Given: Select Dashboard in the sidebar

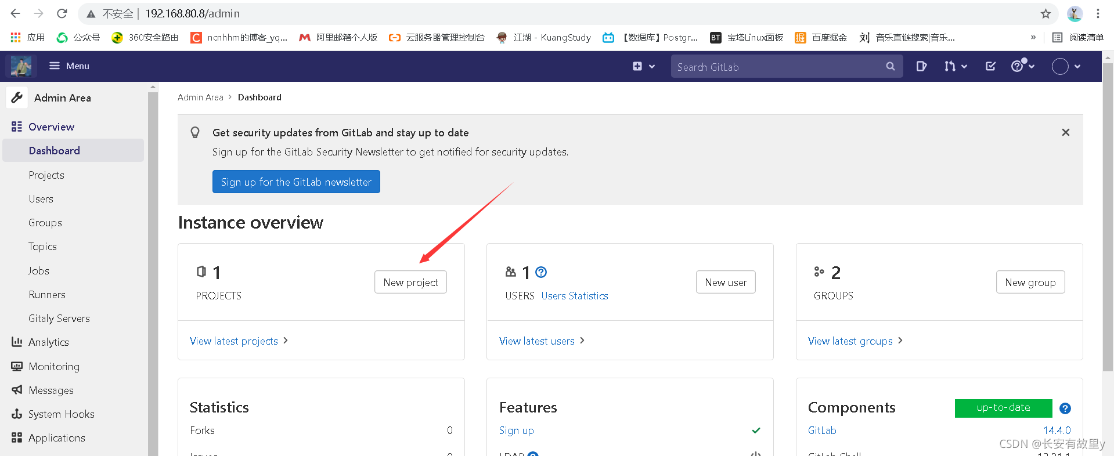Looking at the screenshot, I should tap(73, 150).
